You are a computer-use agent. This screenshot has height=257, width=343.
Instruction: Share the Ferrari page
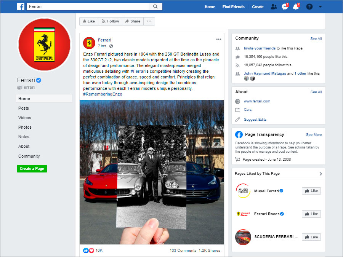[x=133, y=21]
